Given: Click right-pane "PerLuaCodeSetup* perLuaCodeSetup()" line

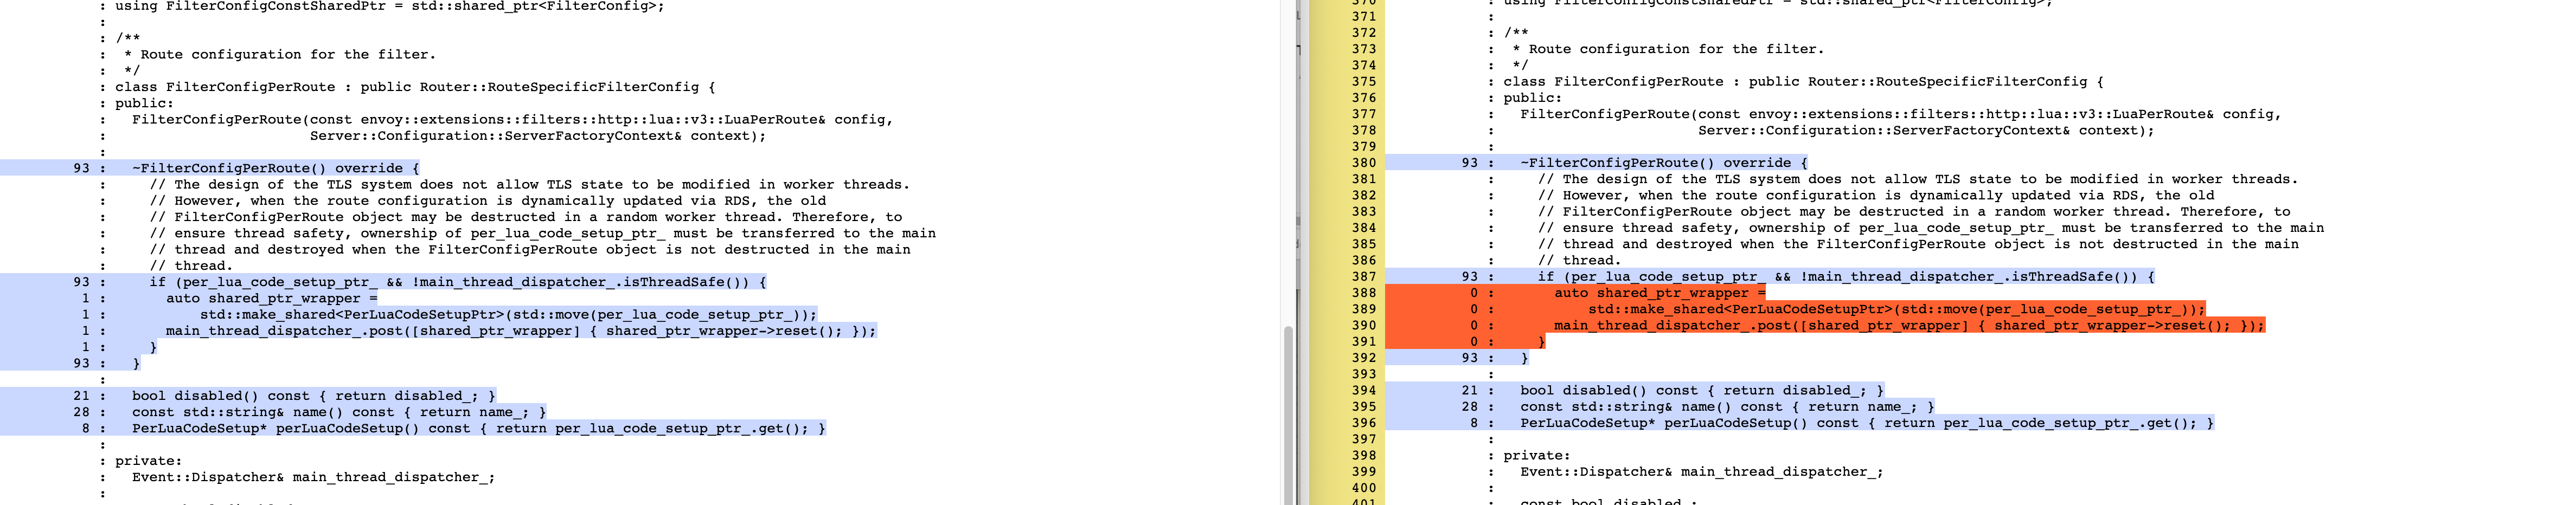Looking at the screenshot, I should point(1867,423).
